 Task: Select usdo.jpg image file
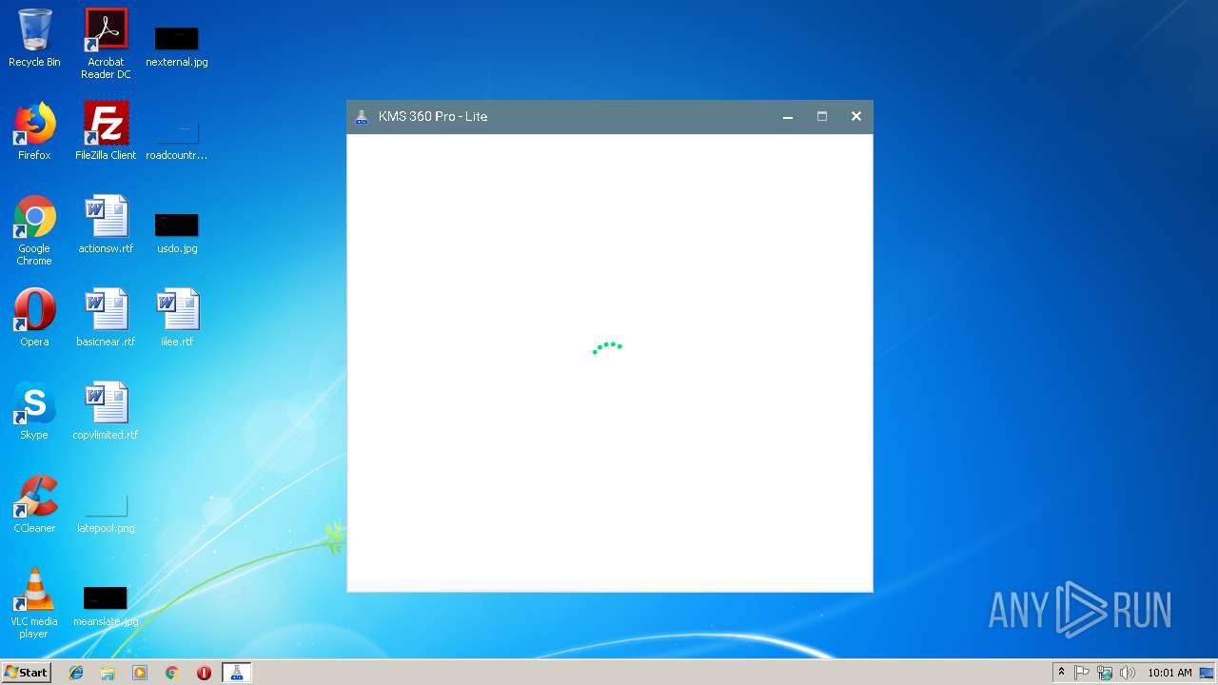[x=176, y=233]
